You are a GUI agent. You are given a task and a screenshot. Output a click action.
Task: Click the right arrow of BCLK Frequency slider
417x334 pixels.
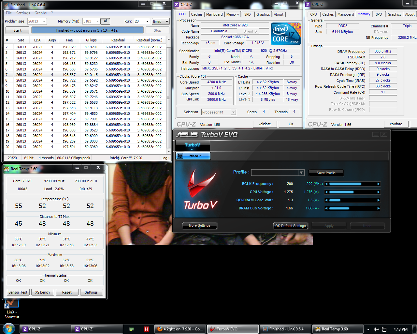[x=379, y=184]
